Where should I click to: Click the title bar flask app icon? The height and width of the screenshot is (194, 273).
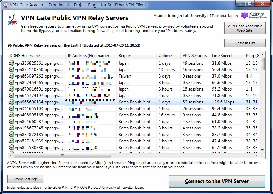click(5, 5)
